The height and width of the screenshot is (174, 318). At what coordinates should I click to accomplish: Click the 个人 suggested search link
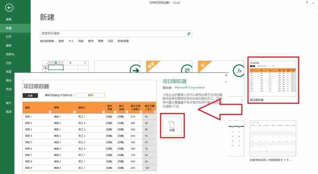[x=71, y=41]
